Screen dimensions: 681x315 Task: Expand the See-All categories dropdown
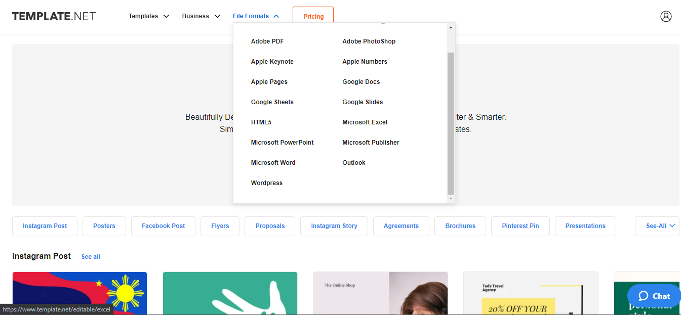(657, 226)
